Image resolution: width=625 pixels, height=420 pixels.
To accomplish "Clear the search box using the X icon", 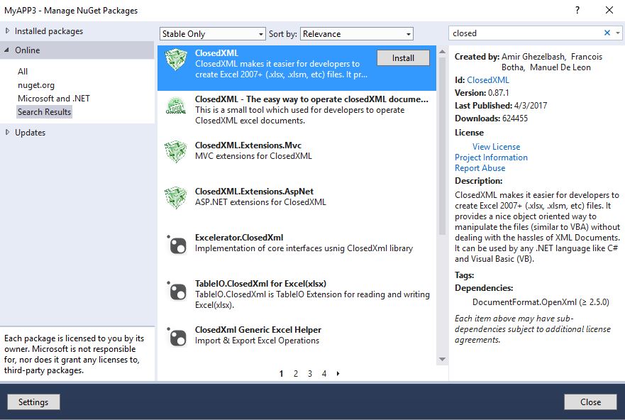I will point(607,33).
